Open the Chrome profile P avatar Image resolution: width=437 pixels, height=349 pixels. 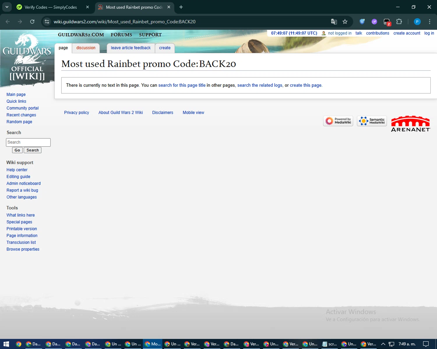417,22
